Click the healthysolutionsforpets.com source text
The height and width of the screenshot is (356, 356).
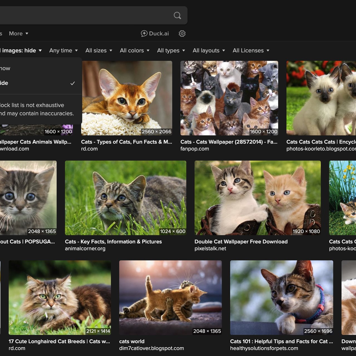(x=264, y=348)
